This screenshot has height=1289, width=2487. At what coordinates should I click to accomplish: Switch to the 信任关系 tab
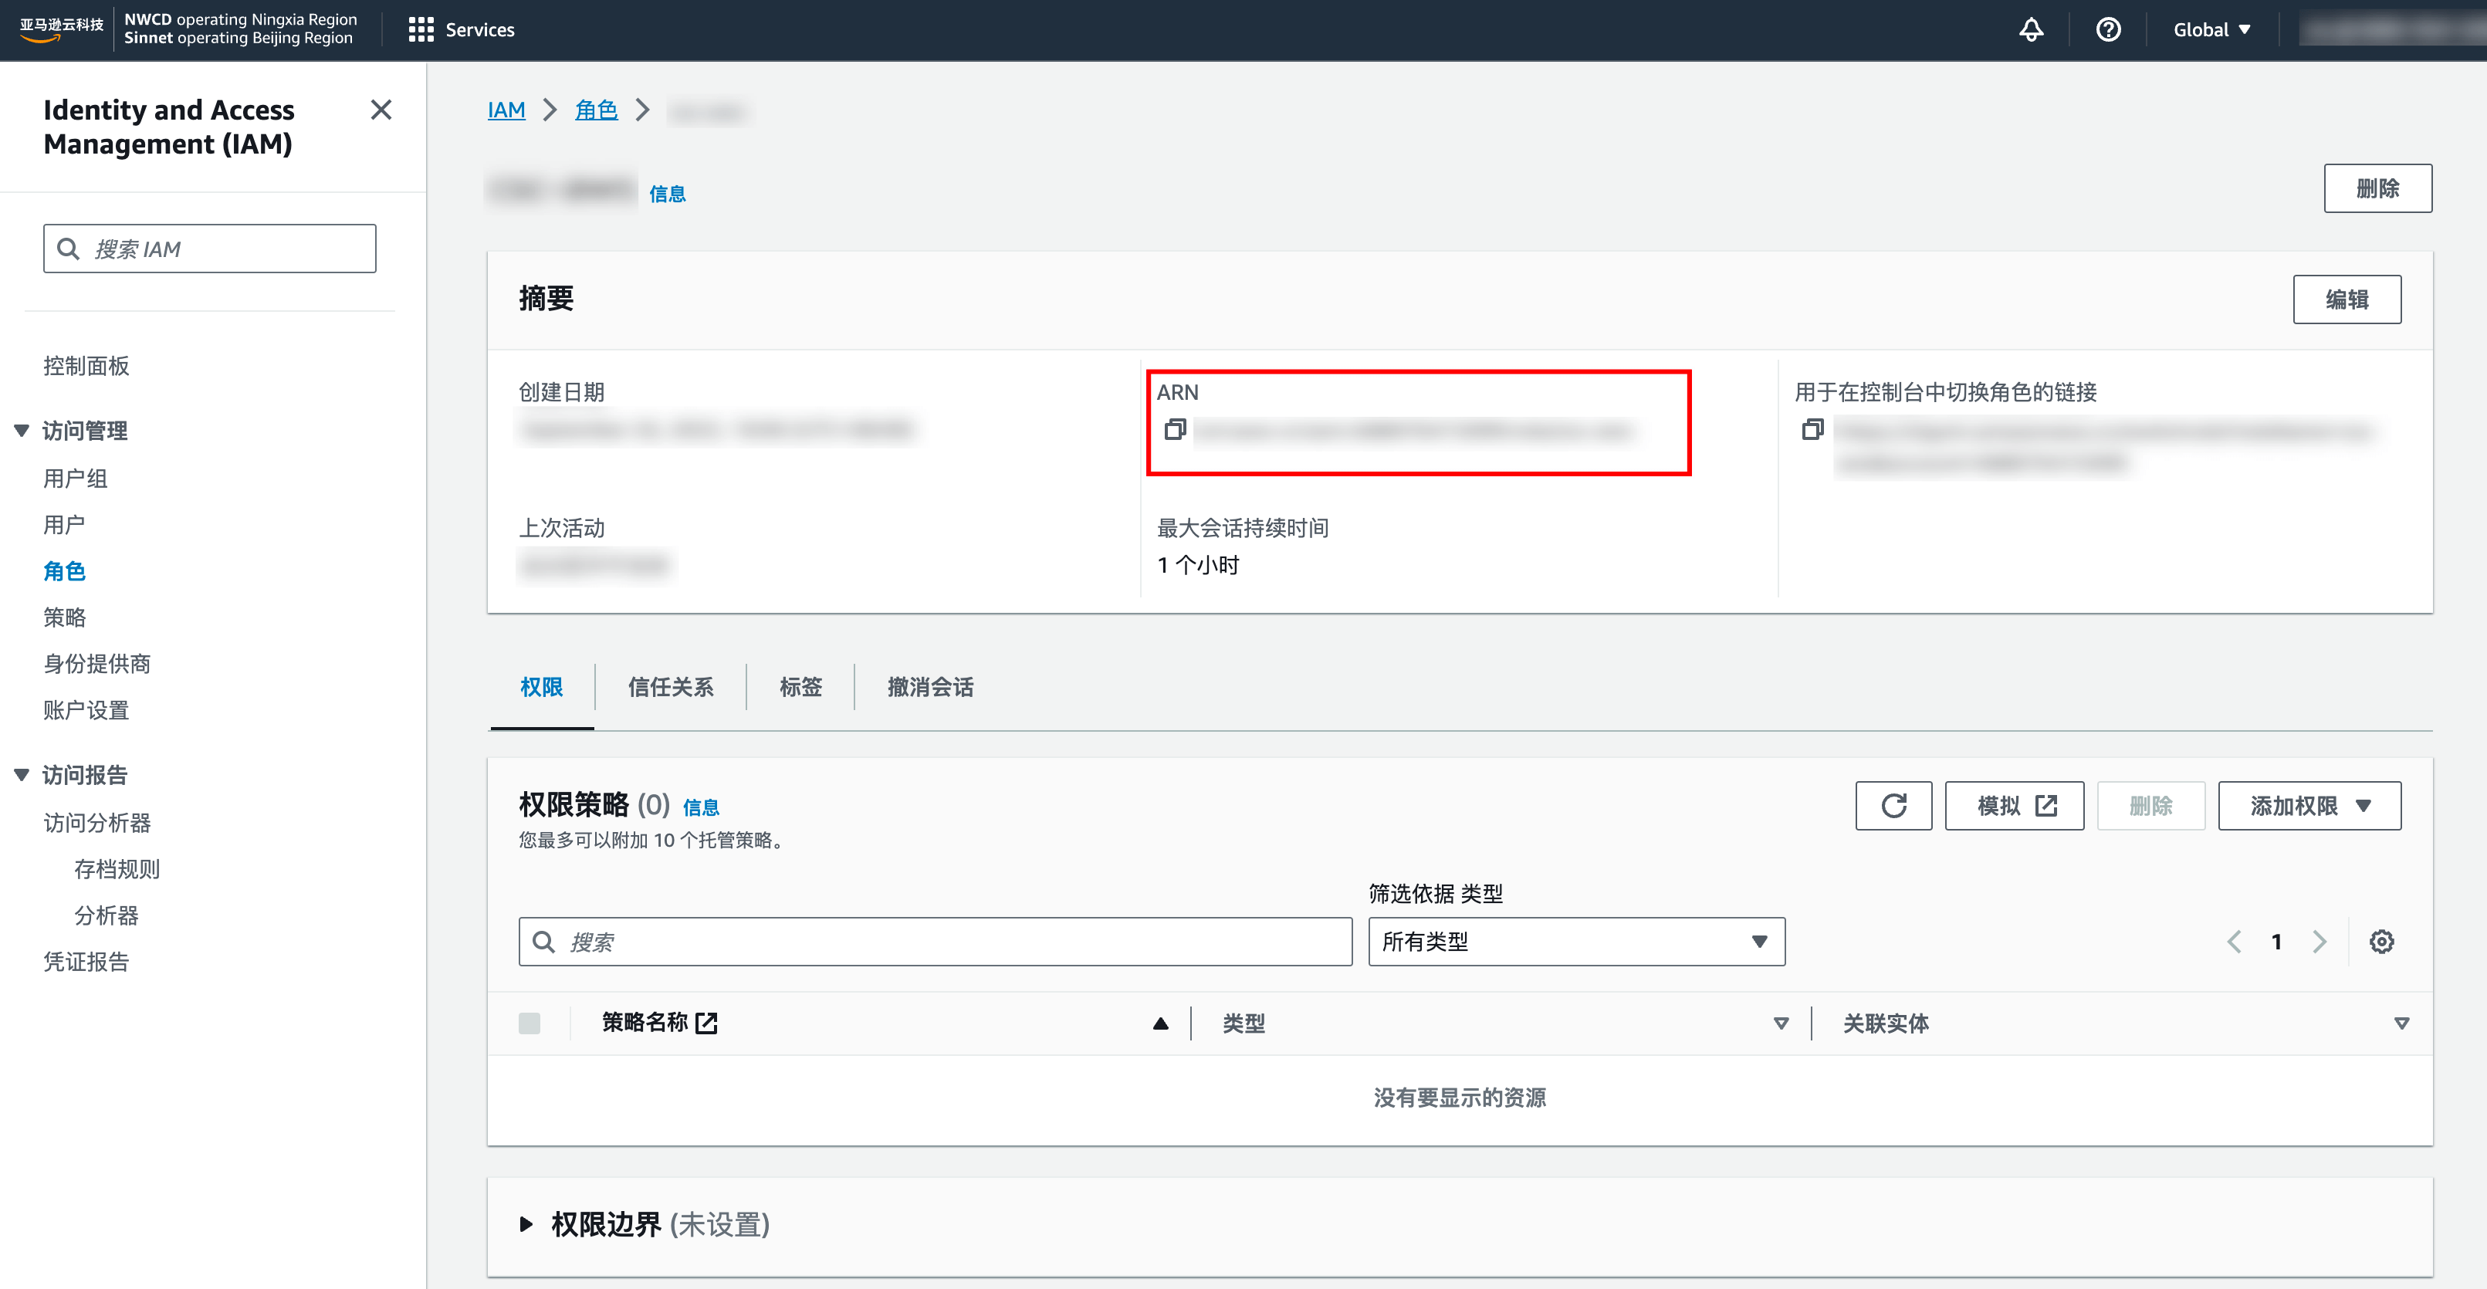pos(670,686)
